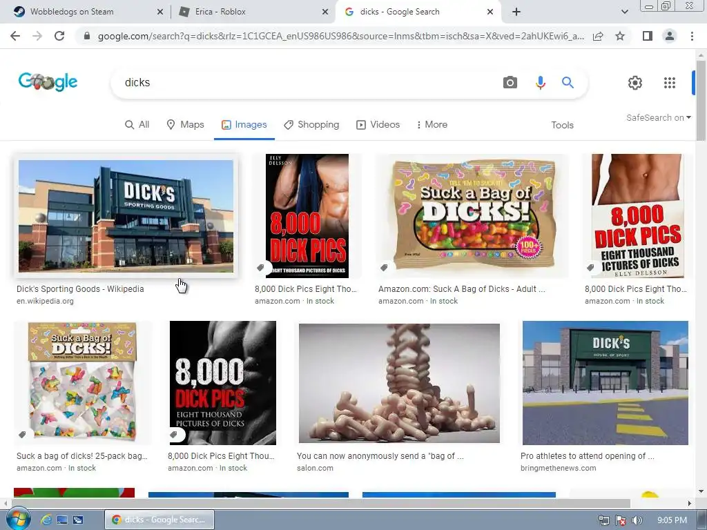Viewport: 707px width, 530px height.
Task: Open the Google apps grid
Action: click(x=670, y=83)
